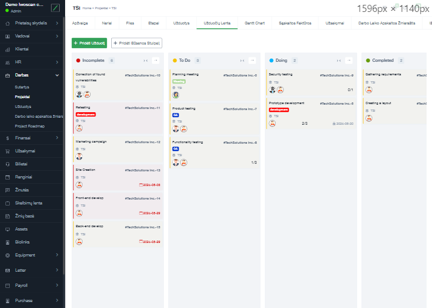This screenshot has height=308, width=432.
Task: Switch to the Gantt Chart tab
Action: pyautogui.click(x=254, y=23)
